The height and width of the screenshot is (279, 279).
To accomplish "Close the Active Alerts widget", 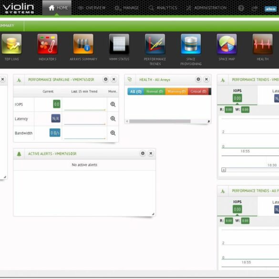I will point(151,153).
